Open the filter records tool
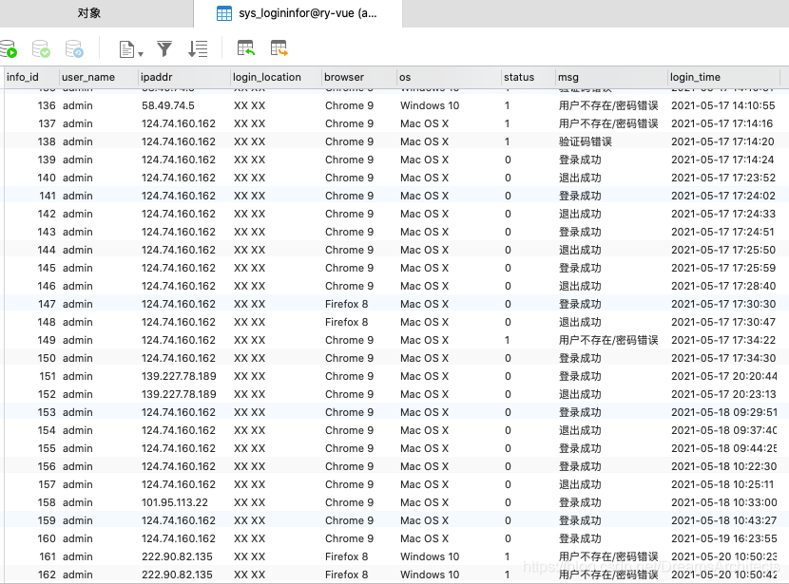 coord(164,47)
